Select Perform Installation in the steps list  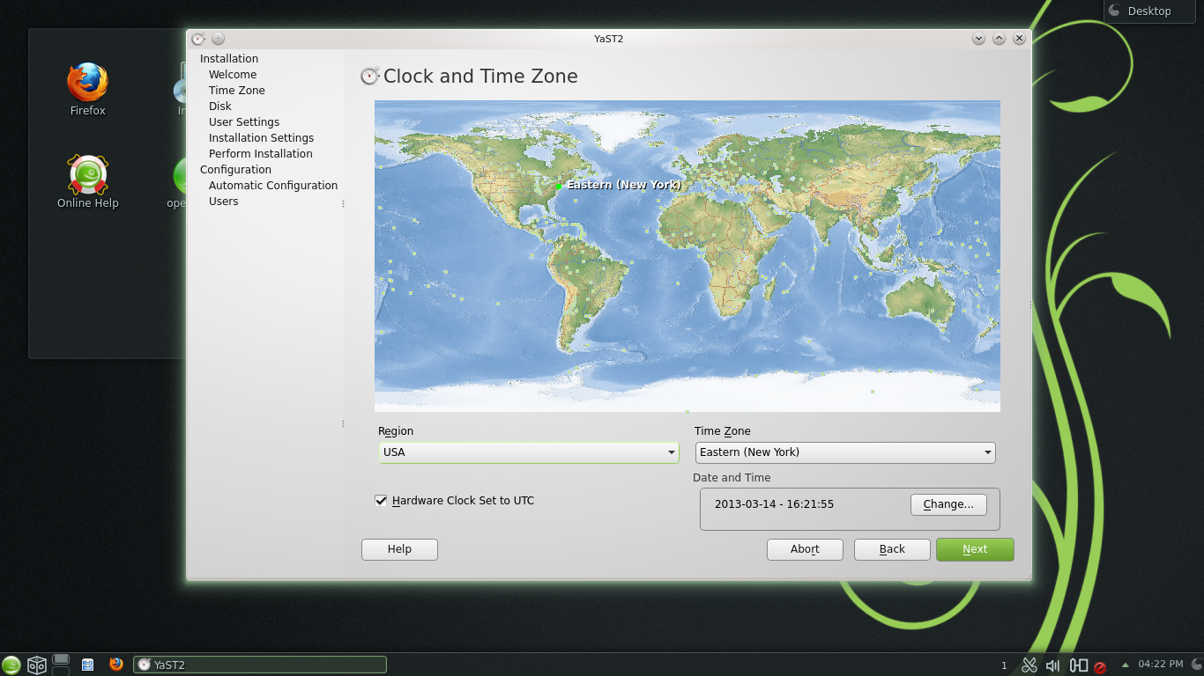pos(260,154)
